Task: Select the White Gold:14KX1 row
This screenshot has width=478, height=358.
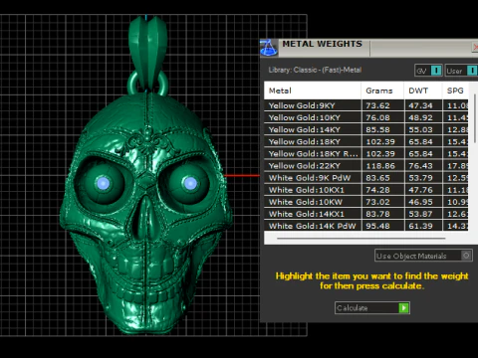Action: (x=366, y=214)
